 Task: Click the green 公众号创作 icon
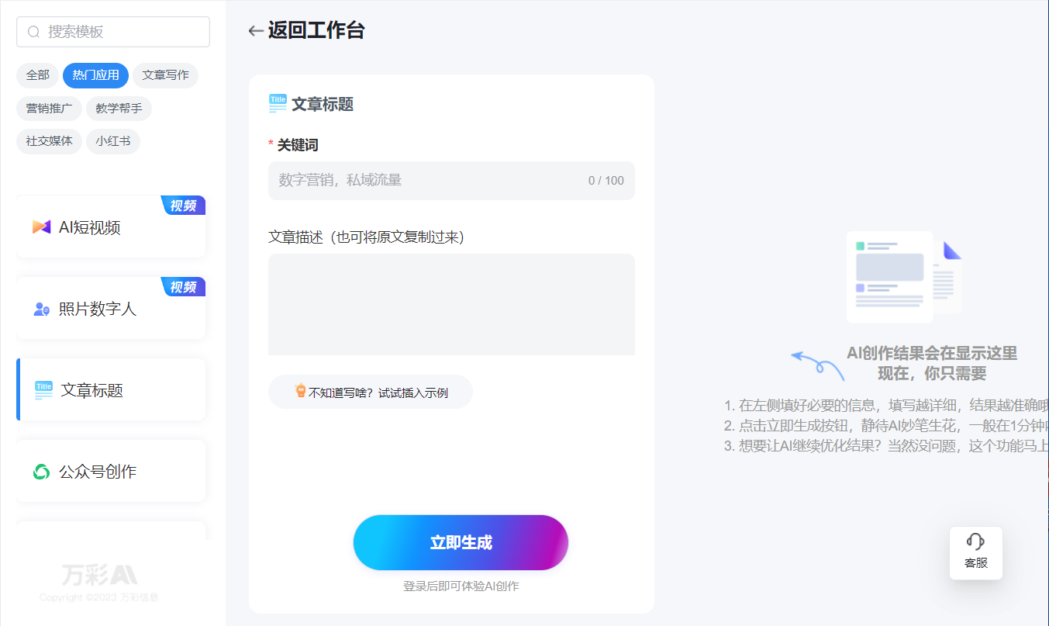click(x=42, y=472)
